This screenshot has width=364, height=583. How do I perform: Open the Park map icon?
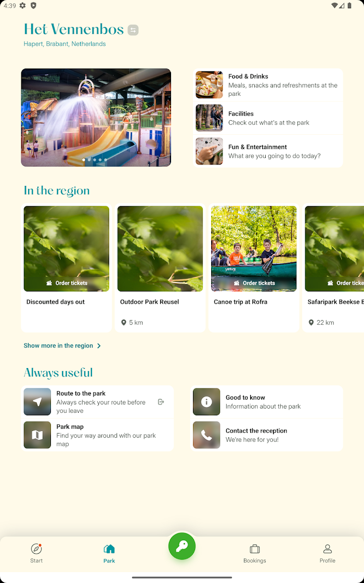click(37, 435)
